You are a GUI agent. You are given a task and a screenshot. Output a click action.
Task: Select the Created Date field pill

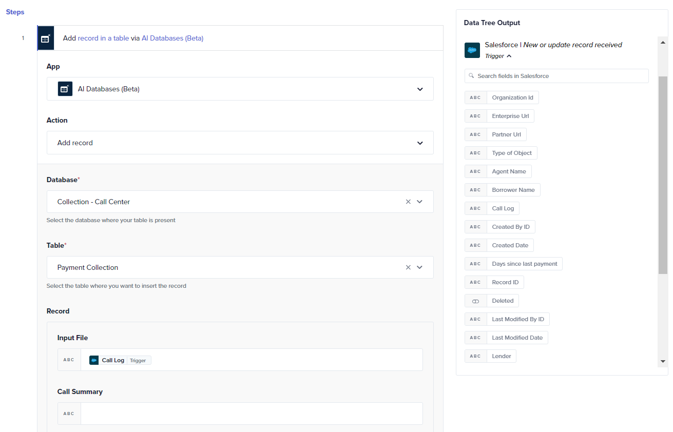[x=499, y=245]
